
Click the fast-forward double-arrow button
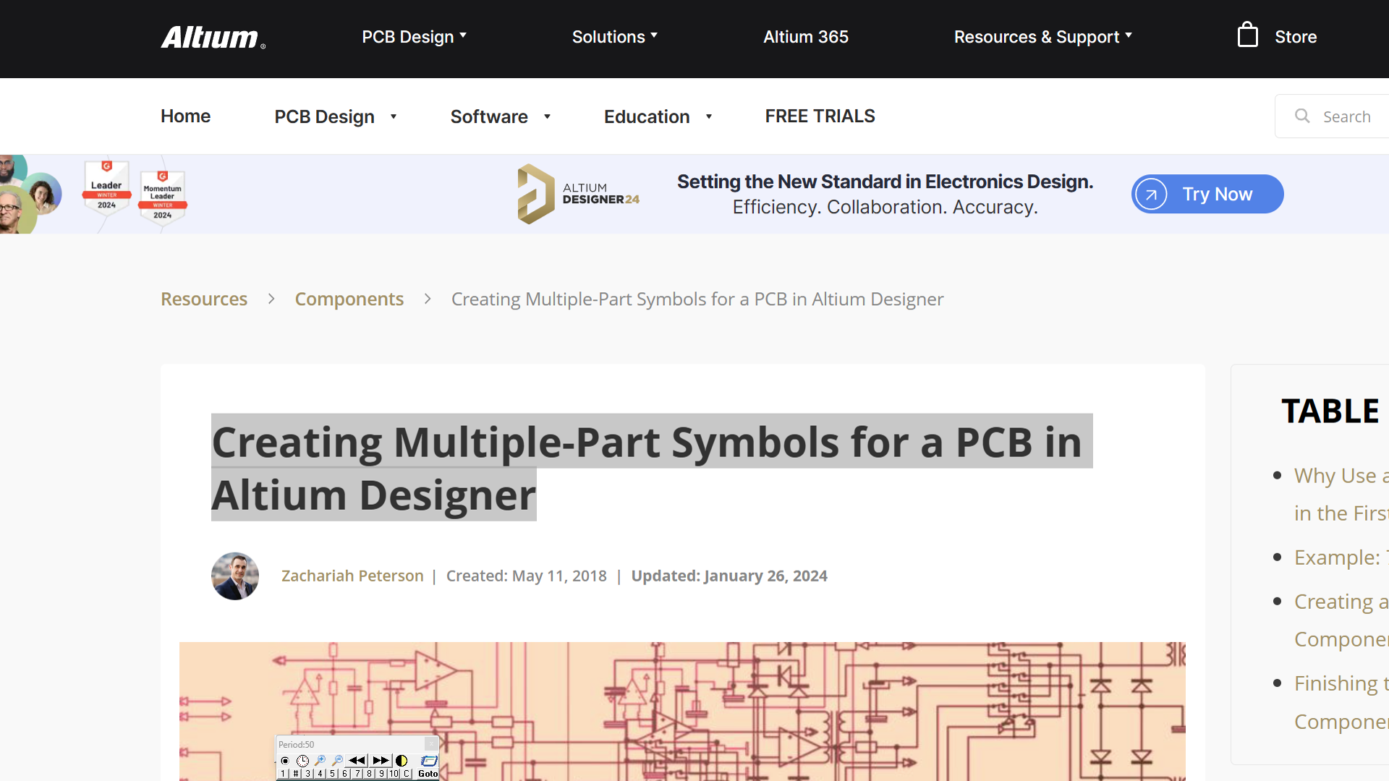[x=381, y=760]
